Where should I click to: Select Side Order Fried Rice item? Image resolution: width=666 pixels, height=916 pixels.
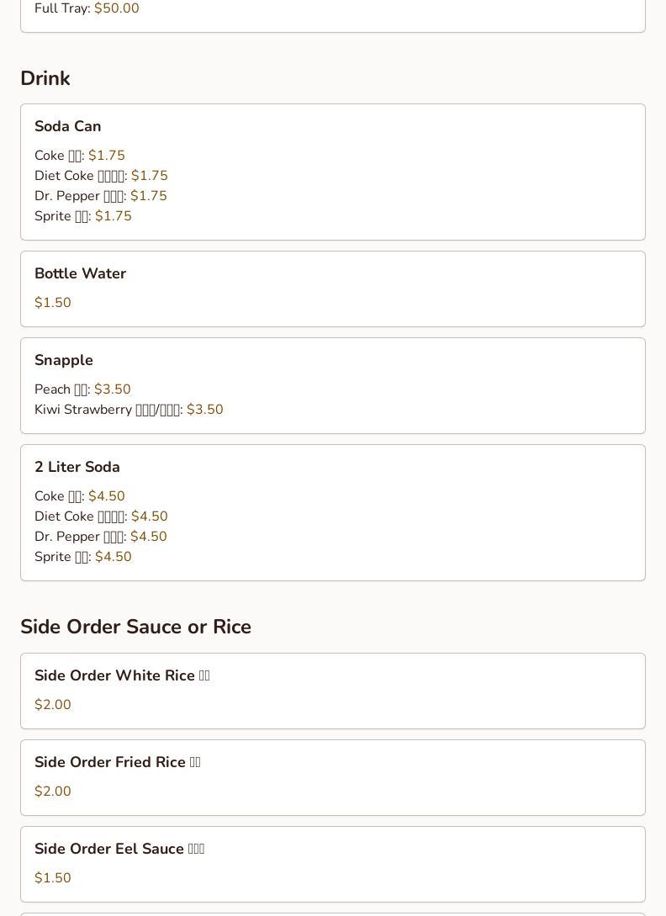point(118,762)
